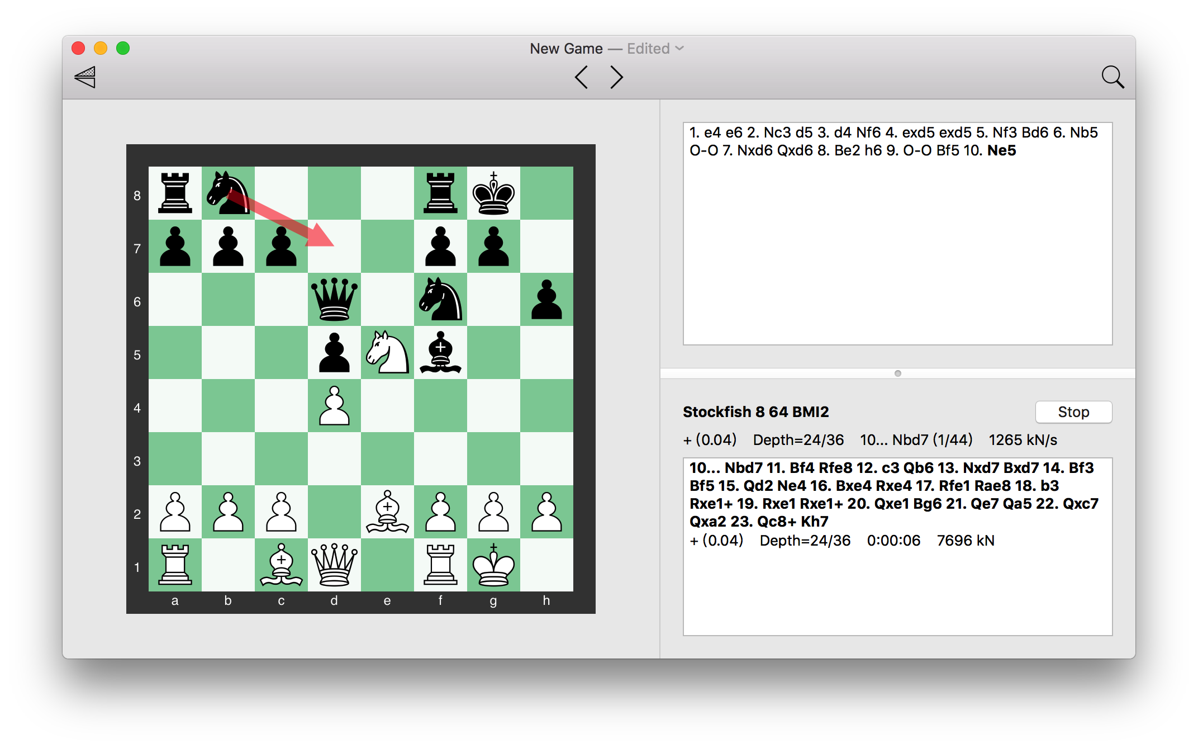The width and height of the screenshot is (1198, 748).
Task: Click the bold Ne5 move in notation
Action: coord(1001,150)
